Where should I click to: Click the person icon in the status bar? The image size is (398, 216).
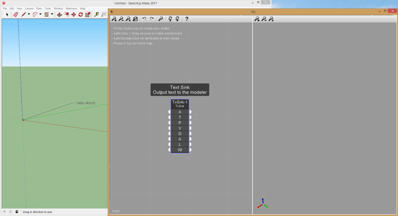click(x=17, y=212)
